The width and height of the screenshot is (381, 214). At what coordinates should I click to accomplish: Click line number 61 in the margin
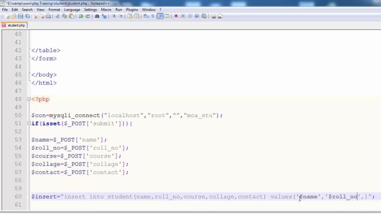click(x=18, y=204)
